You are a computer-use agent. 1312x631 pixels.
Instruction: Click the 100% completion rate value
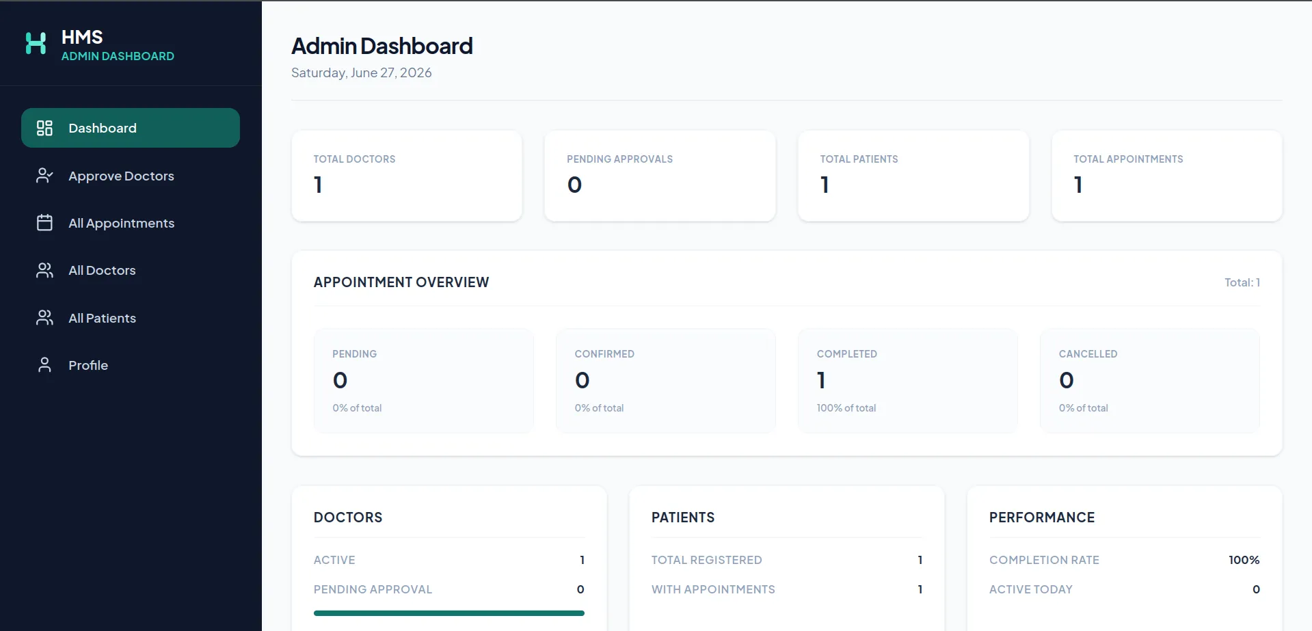(x=1244, y=560)
